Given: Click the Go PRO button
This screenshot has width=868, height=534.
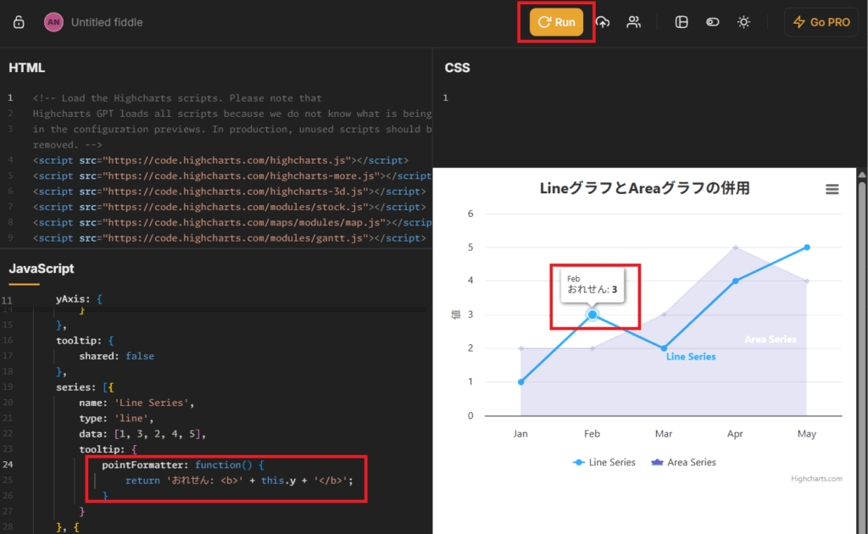Looking at the screenshot, I should point(821,22).
